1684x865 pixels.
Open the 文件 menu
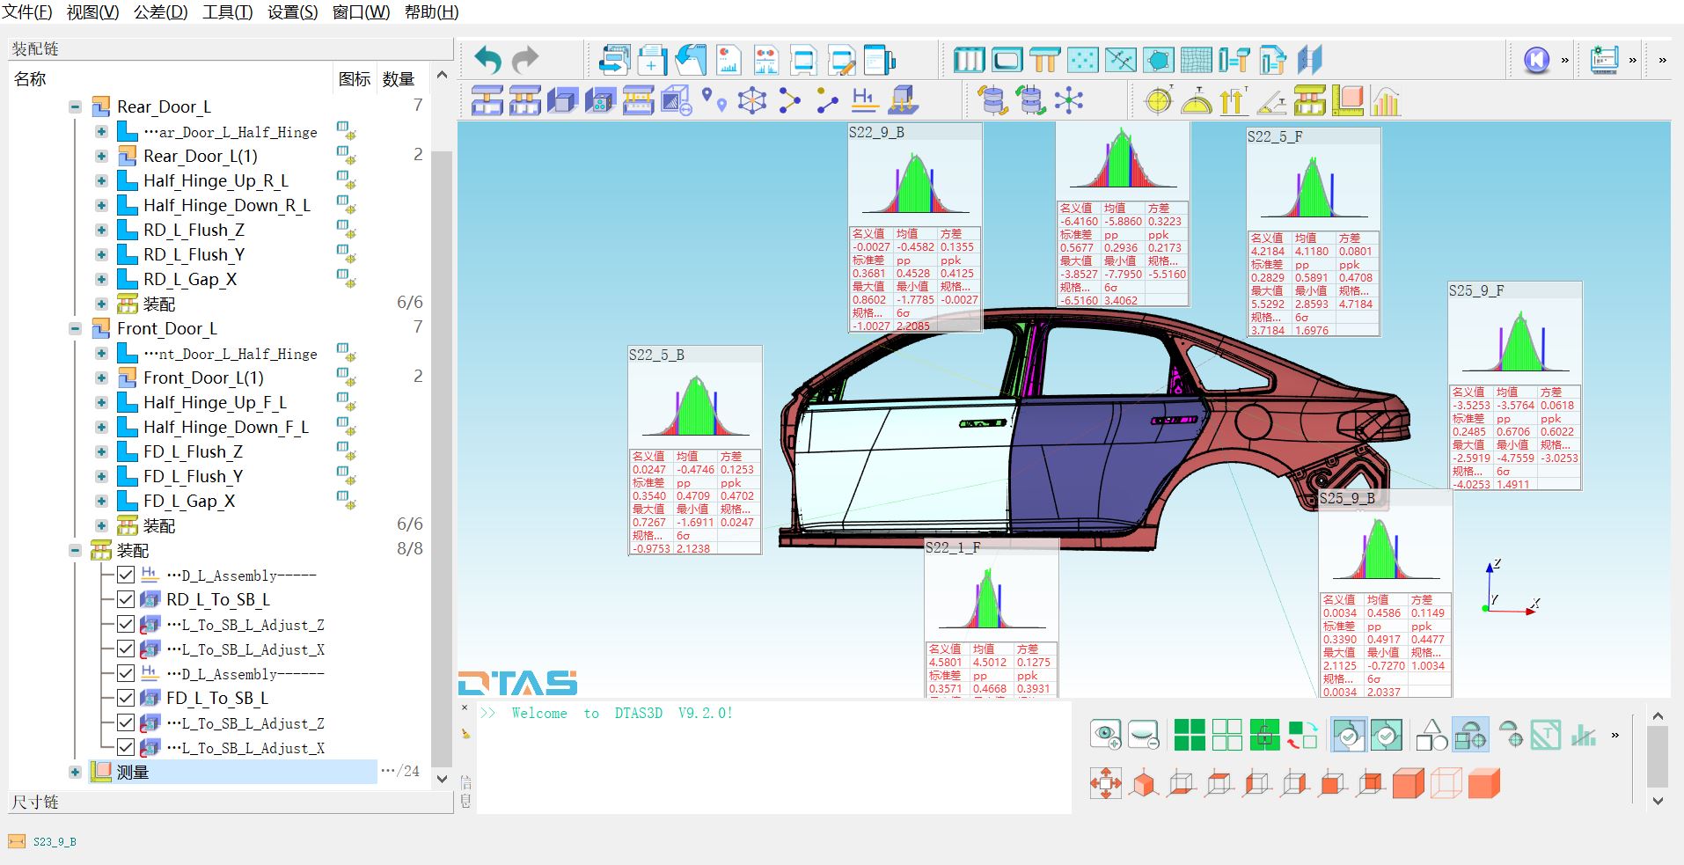tap(24, 12)
